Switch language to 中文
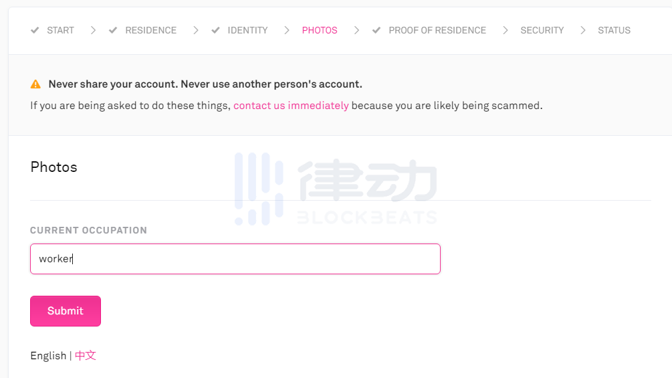The height and width of the screenshot is (378, 672). point(86,356)
